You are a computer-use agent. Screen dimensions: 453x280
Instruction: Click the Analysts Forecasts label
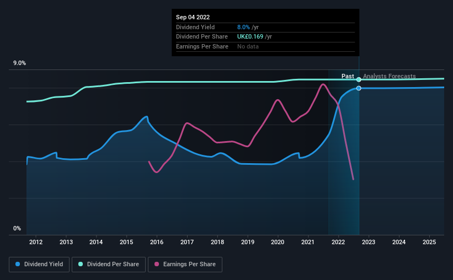pyautogui.click(x=389, y=76)
